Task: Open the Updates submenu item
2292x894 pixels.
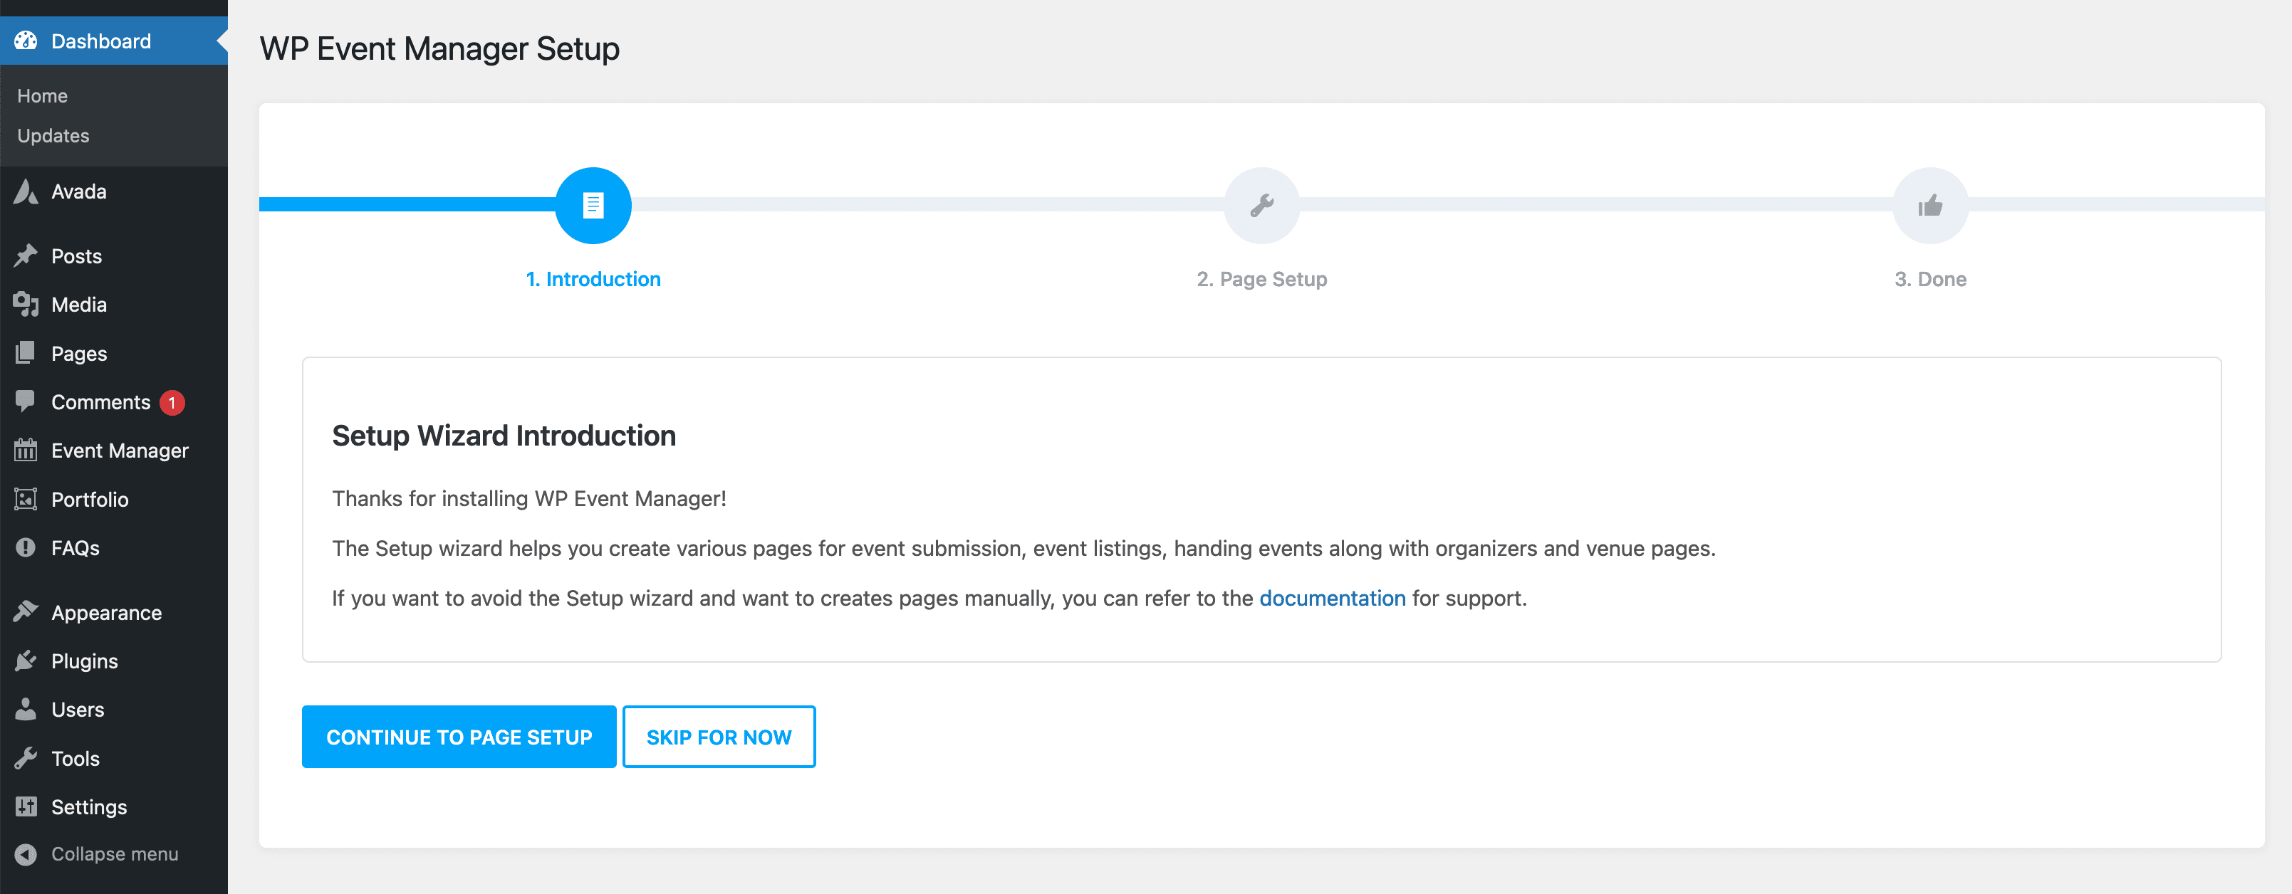Action: [x=53, y=135]
